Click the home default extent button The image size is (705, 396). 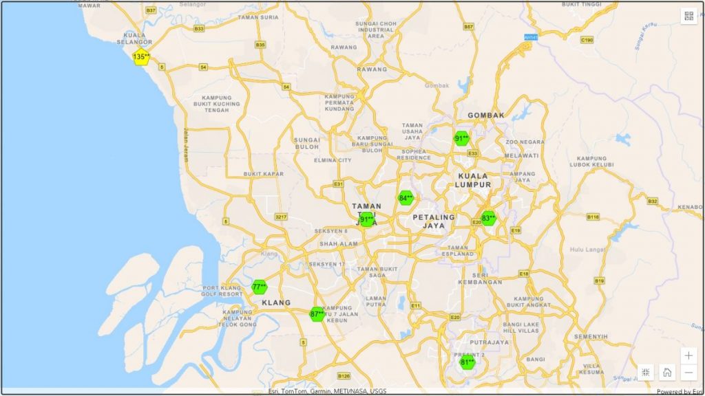click(x=667, y=373)
